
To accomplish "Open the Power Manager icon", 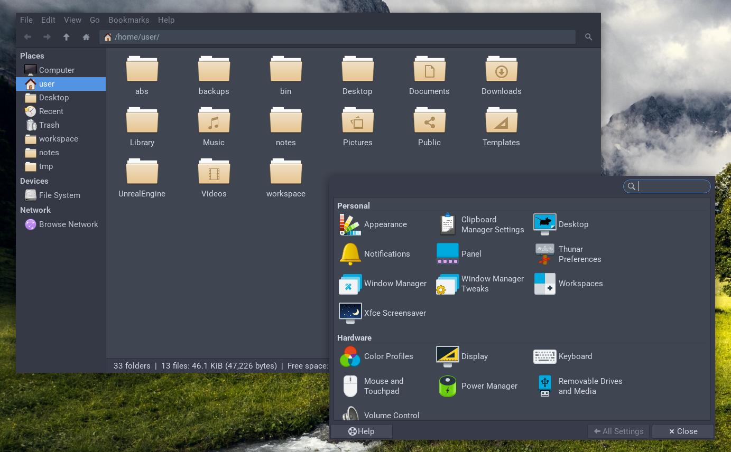I will [447, 386].
